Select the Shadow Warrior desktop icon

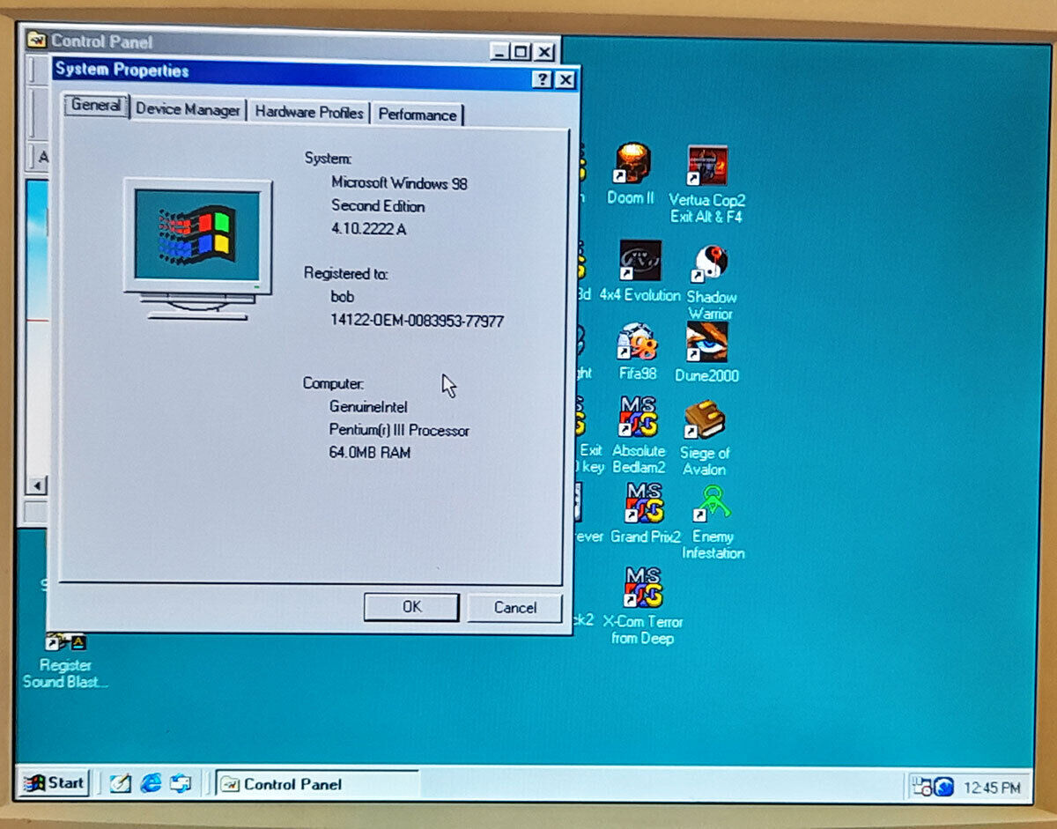pos(711,282)
